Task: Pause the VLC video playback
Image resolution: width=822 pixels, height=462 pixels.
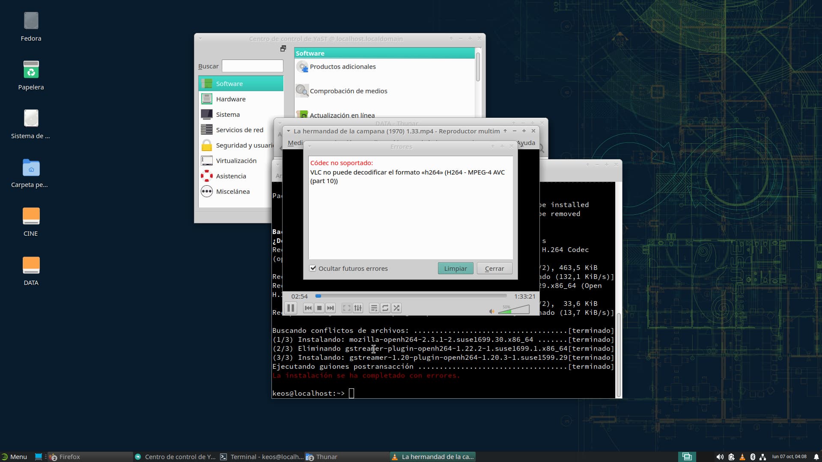Action: (x=291, y=308)
